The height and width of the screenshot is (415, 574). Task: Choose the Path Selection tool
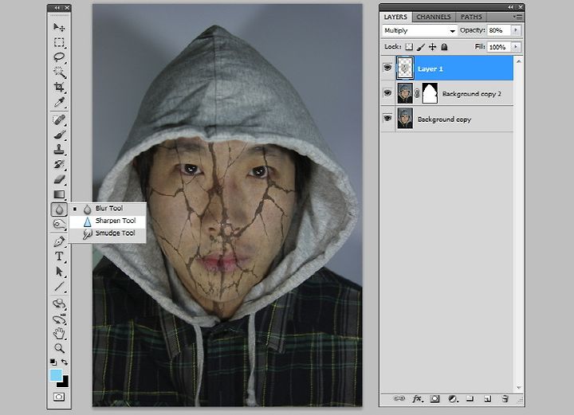click(59, 272)
